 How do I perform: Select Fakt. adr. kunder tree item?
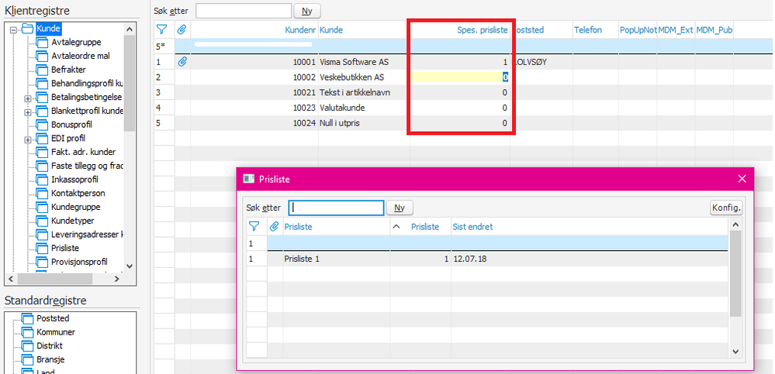point(84,152)
